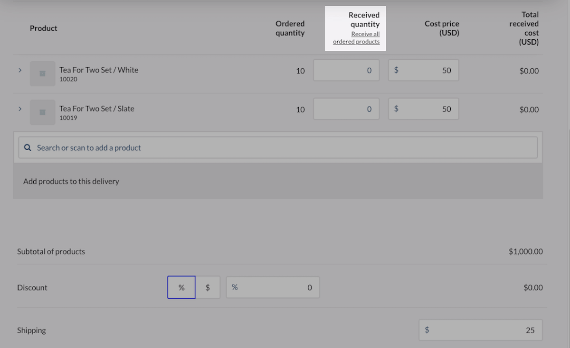Image resolution: width=570 pixels, height=348 pixels.
Task: Click the Subtotal of products label
Action: (51, 251)
